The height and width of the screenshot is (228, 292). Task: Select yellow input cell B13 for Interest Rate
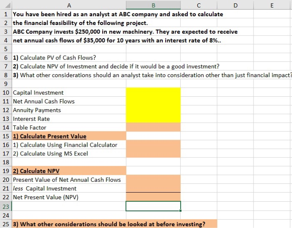pos(153,119)
